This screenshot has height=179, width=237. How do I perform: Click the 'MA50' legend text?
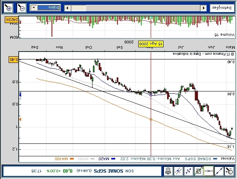click(83, 159)
